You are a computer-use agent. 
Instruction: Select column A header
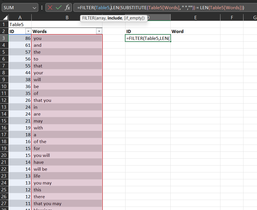[20, 17]
